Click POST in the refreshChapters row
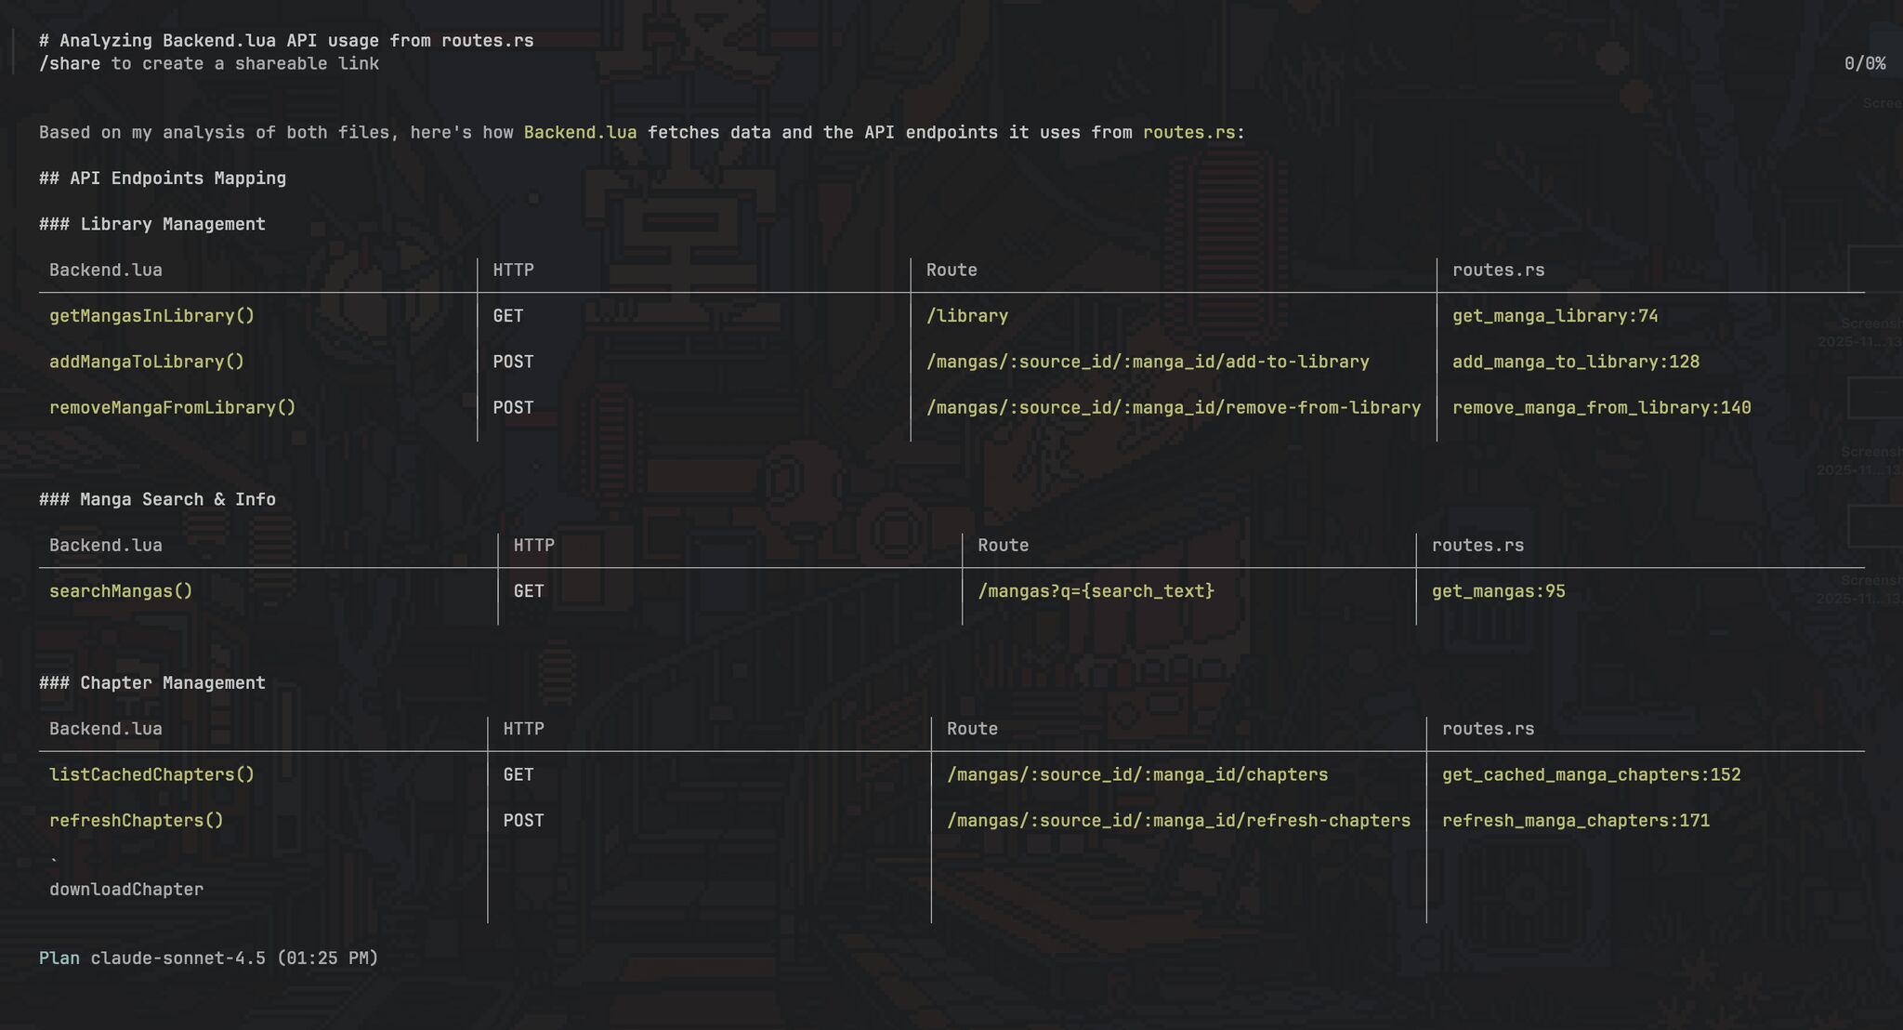1903x1030 pixels. pos(523,820)
